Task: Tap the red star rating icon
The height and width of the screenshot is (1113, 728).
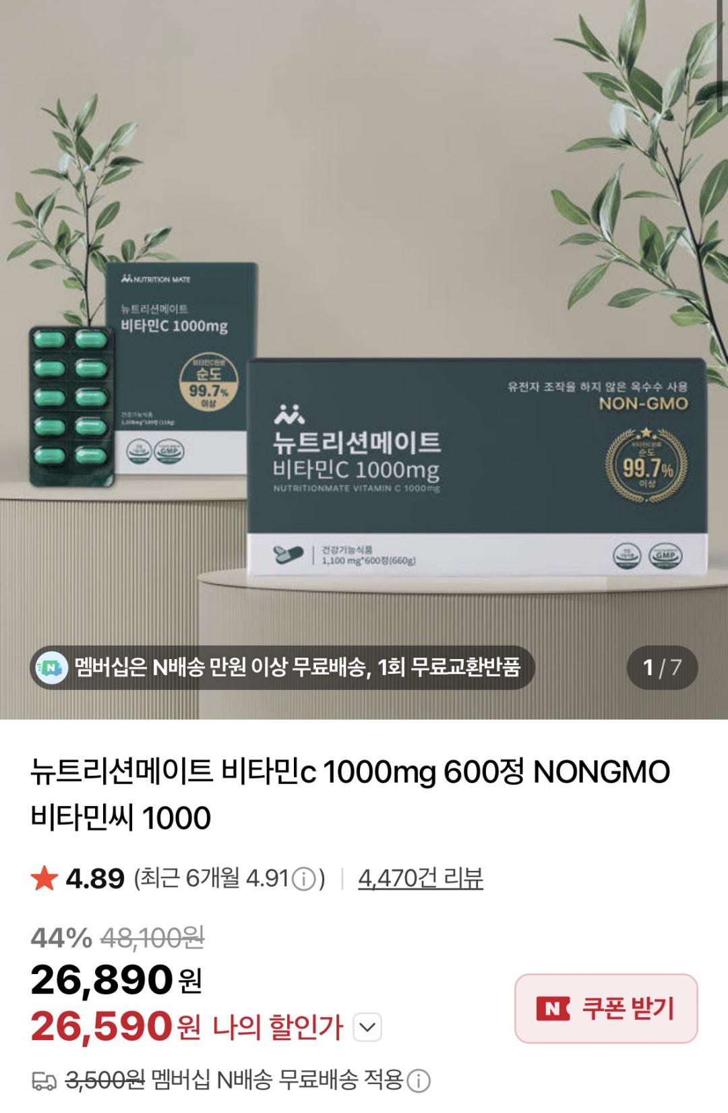Action: pos(44,879)
